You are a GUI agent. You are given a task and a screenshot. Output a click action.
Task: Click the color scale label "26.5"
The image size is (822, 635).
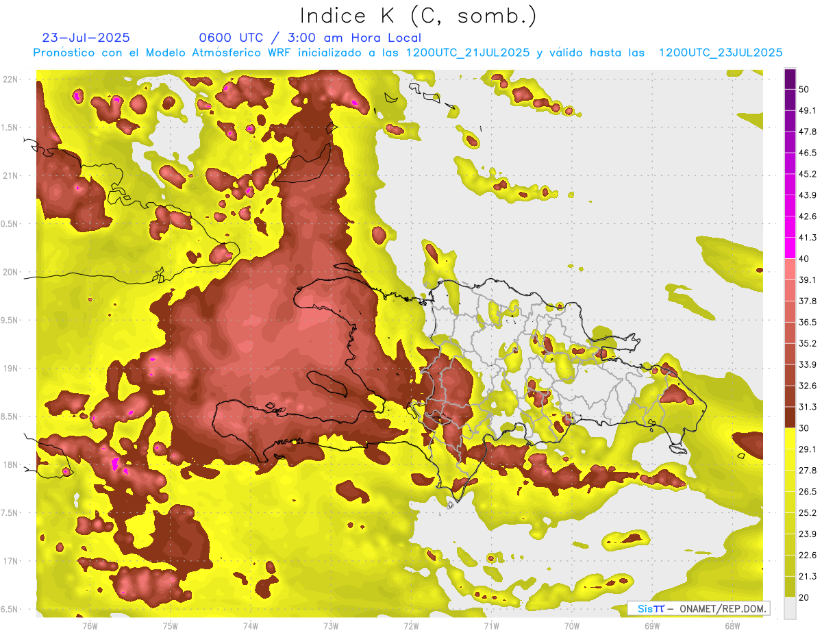pyautogui.click(x=808, y=492)
